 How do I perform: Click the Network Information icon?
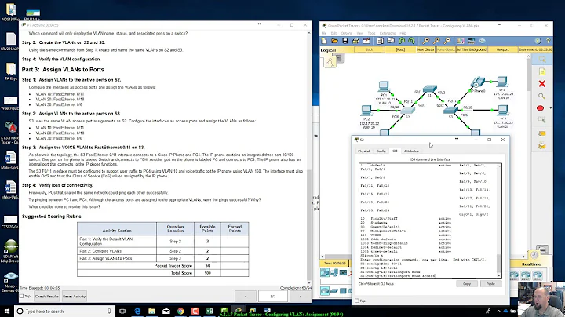pyautogui.click(x=538, y=41)
